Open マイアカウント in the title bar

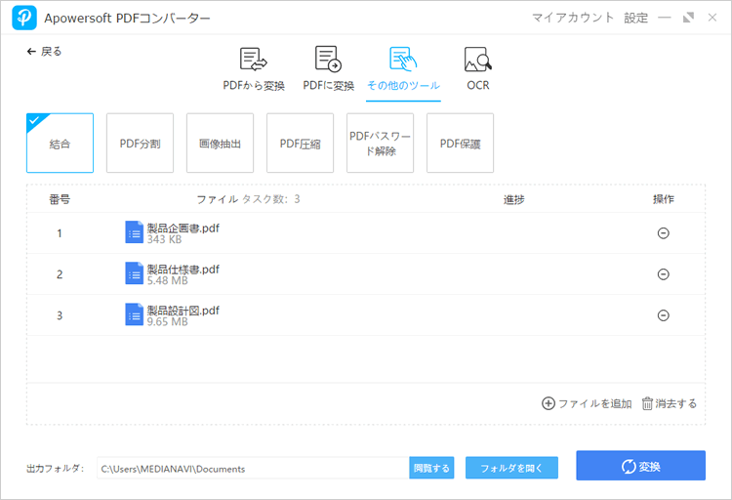pyautogui.click(x=573, y=18)
